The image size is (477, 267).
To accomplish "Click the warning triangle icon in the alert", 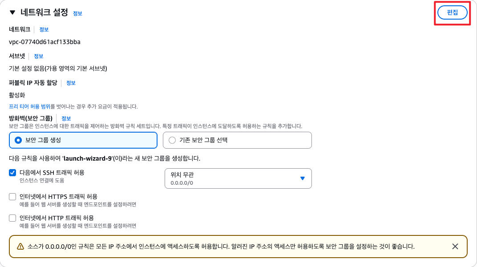I will 20,247.
